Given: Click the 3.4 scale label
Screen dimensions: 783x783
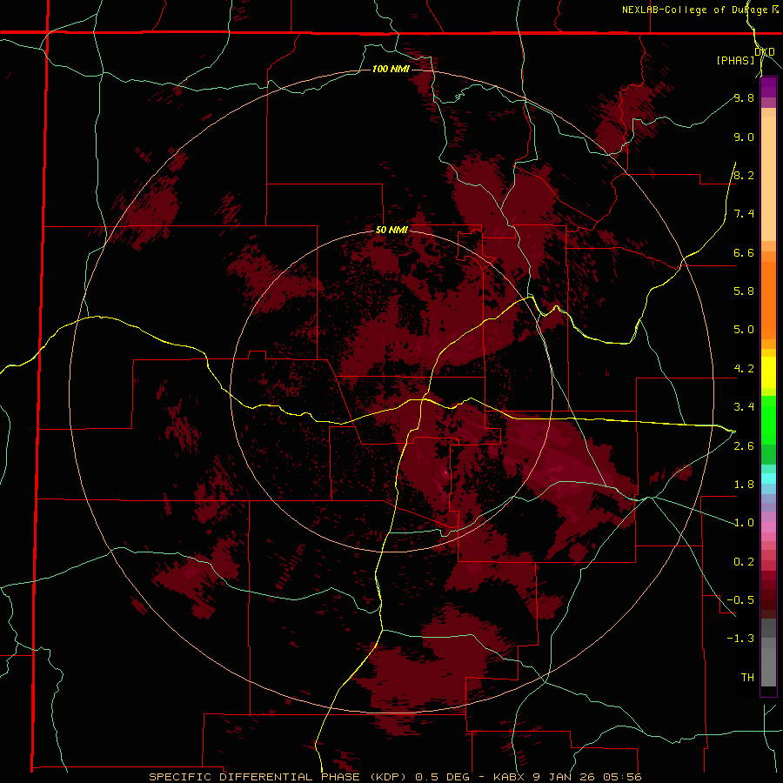Looking at the screenshot, I should (744, 407).
